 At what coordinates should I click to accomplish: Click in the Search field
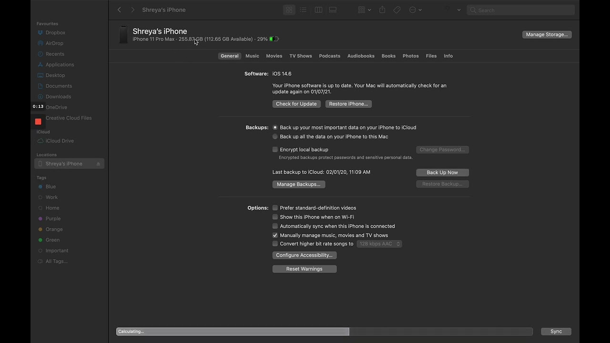pos(520,10)
